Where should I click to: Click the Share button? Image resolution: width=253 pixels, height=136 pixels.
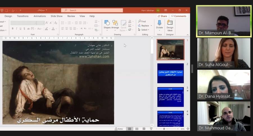pyautogui.click(x=162, y=16)
